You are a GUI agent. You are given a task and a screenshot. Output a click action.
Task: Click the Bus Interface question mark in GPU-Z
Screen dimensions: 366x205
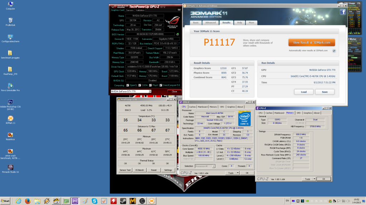click(x=179, y=43)
